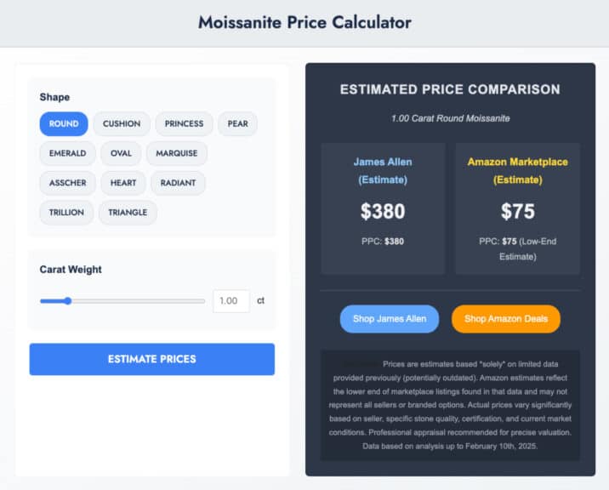
Task: Click the Moissanite Price Calculator heading
Action: (304, 23)
